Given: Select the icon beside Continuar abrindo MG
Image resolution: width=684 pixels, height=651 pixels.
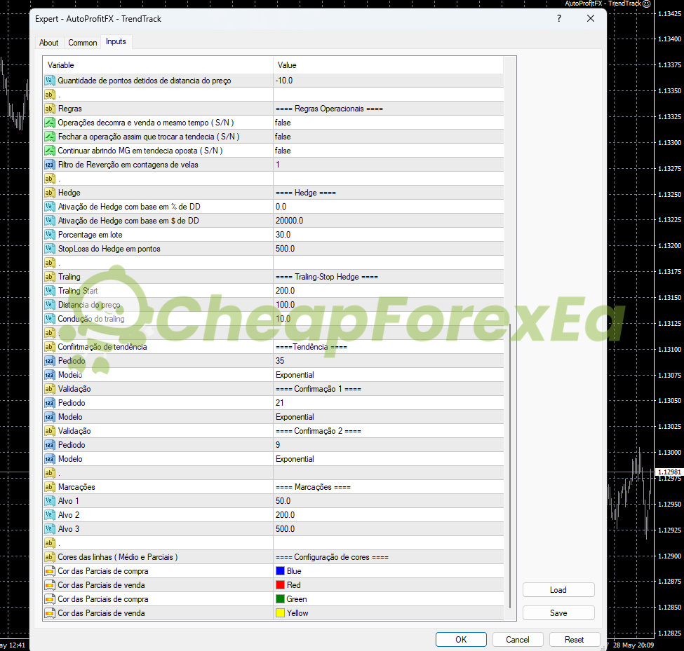Looking at the screenshot, I should [x=50, y=151].
